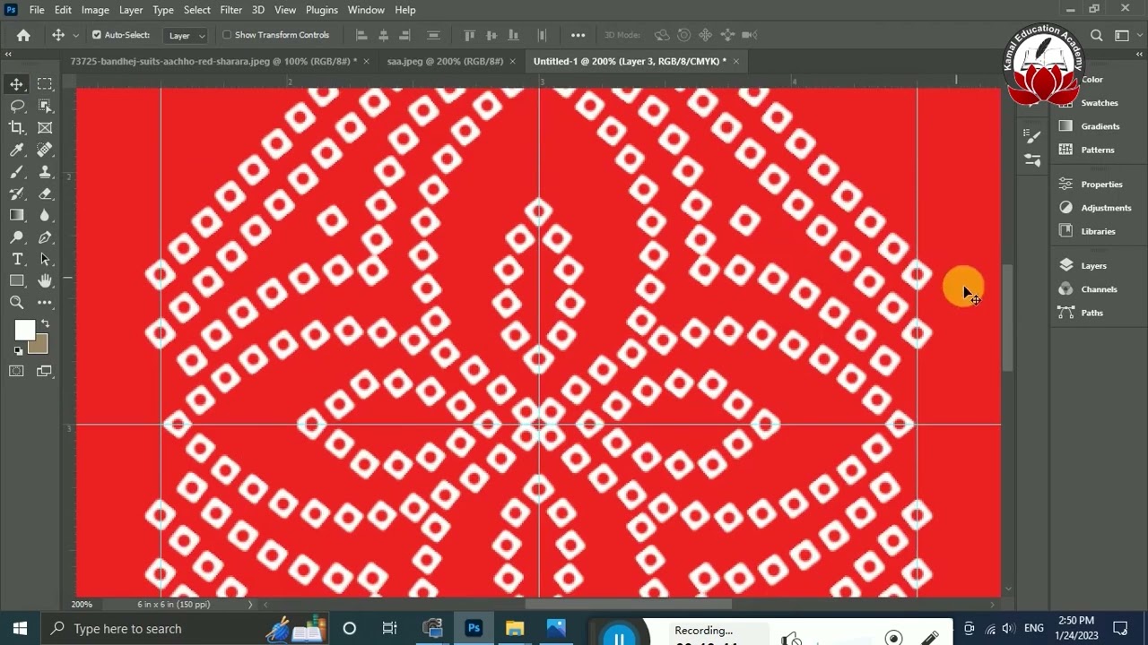Select the Object Selection tool
The image size is (1148, 645).
coord(45,106)
